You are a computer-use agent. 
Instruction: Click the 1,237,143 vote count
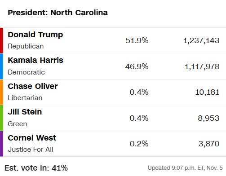(x=201, y=40)
